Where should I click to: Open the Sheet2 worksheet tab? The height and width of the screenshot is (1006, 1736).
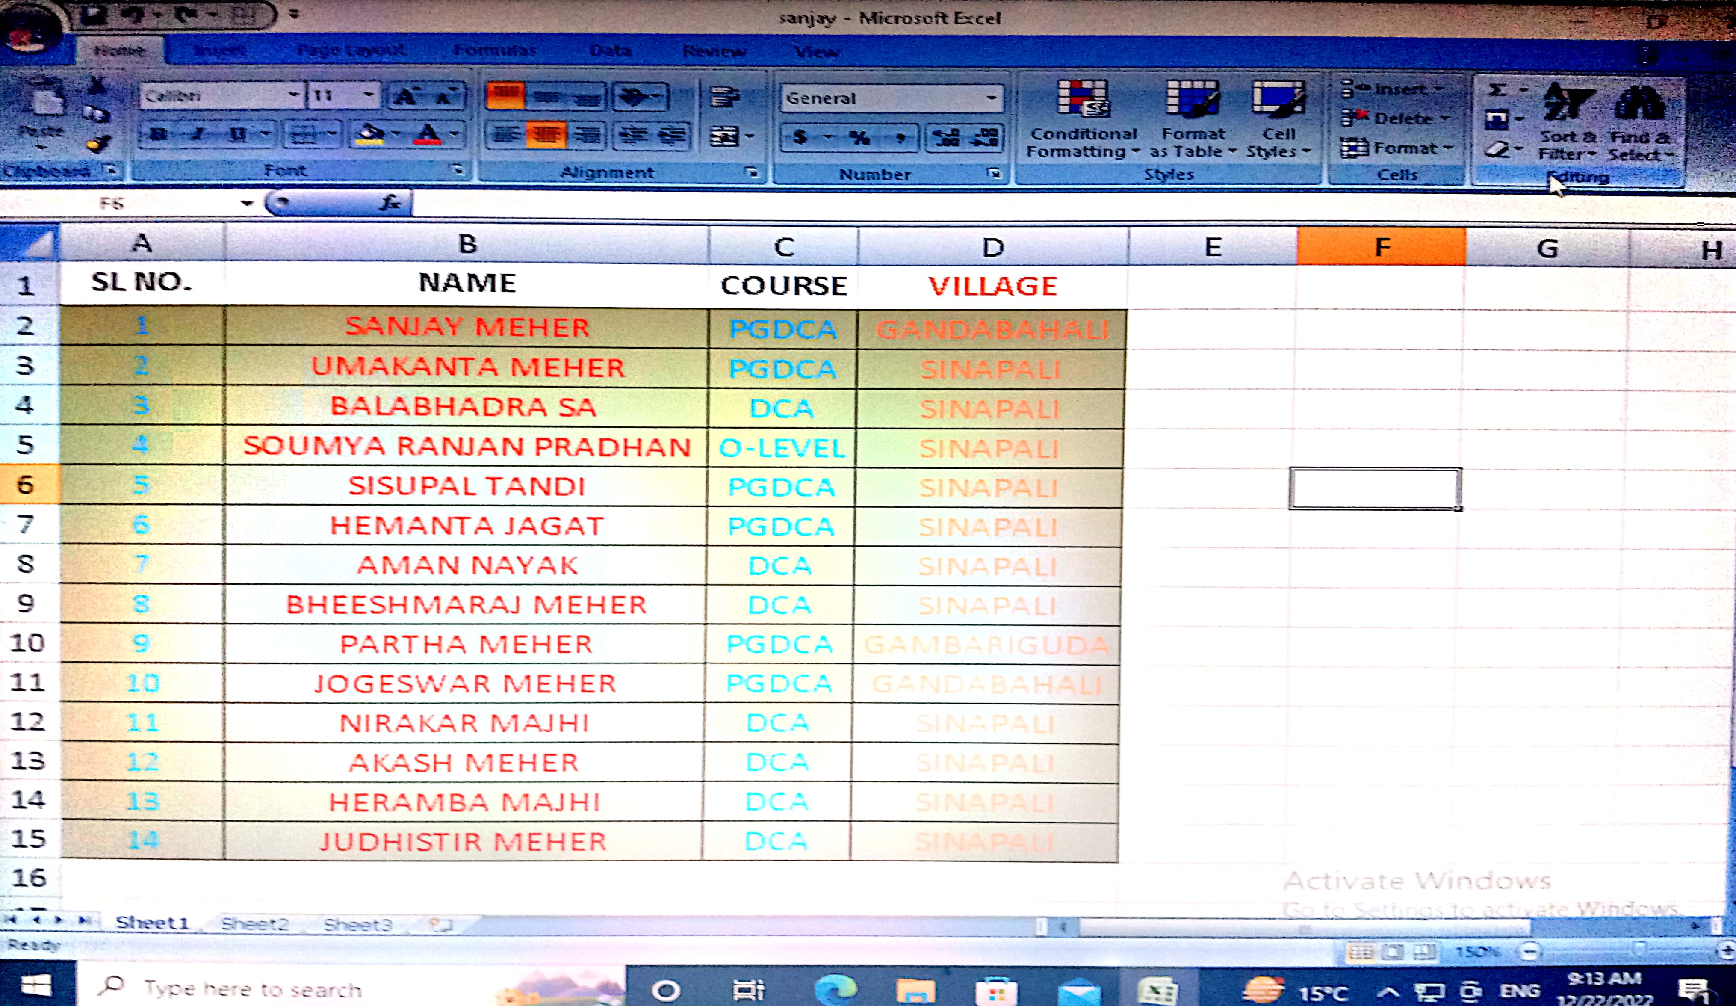click(x=254, y=924)
